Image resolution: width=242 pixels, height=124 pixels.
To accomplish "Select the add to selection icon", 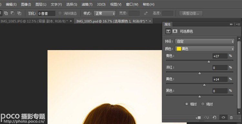I will 6,13.
